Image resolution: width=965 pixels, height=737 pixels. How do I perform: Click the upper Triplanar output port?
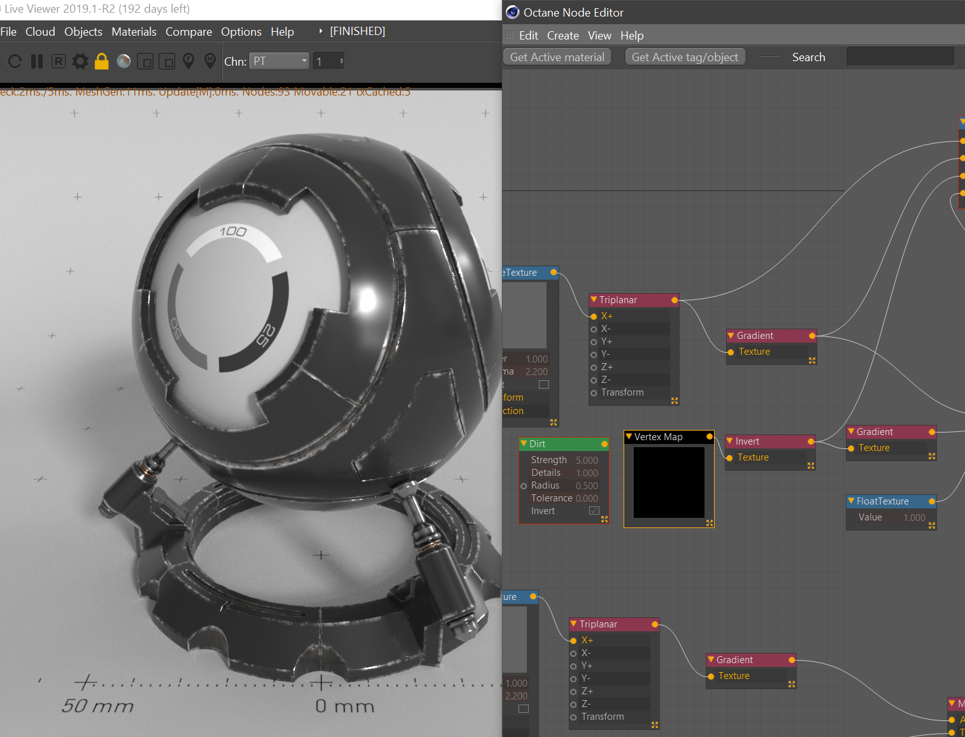point(675,300)
